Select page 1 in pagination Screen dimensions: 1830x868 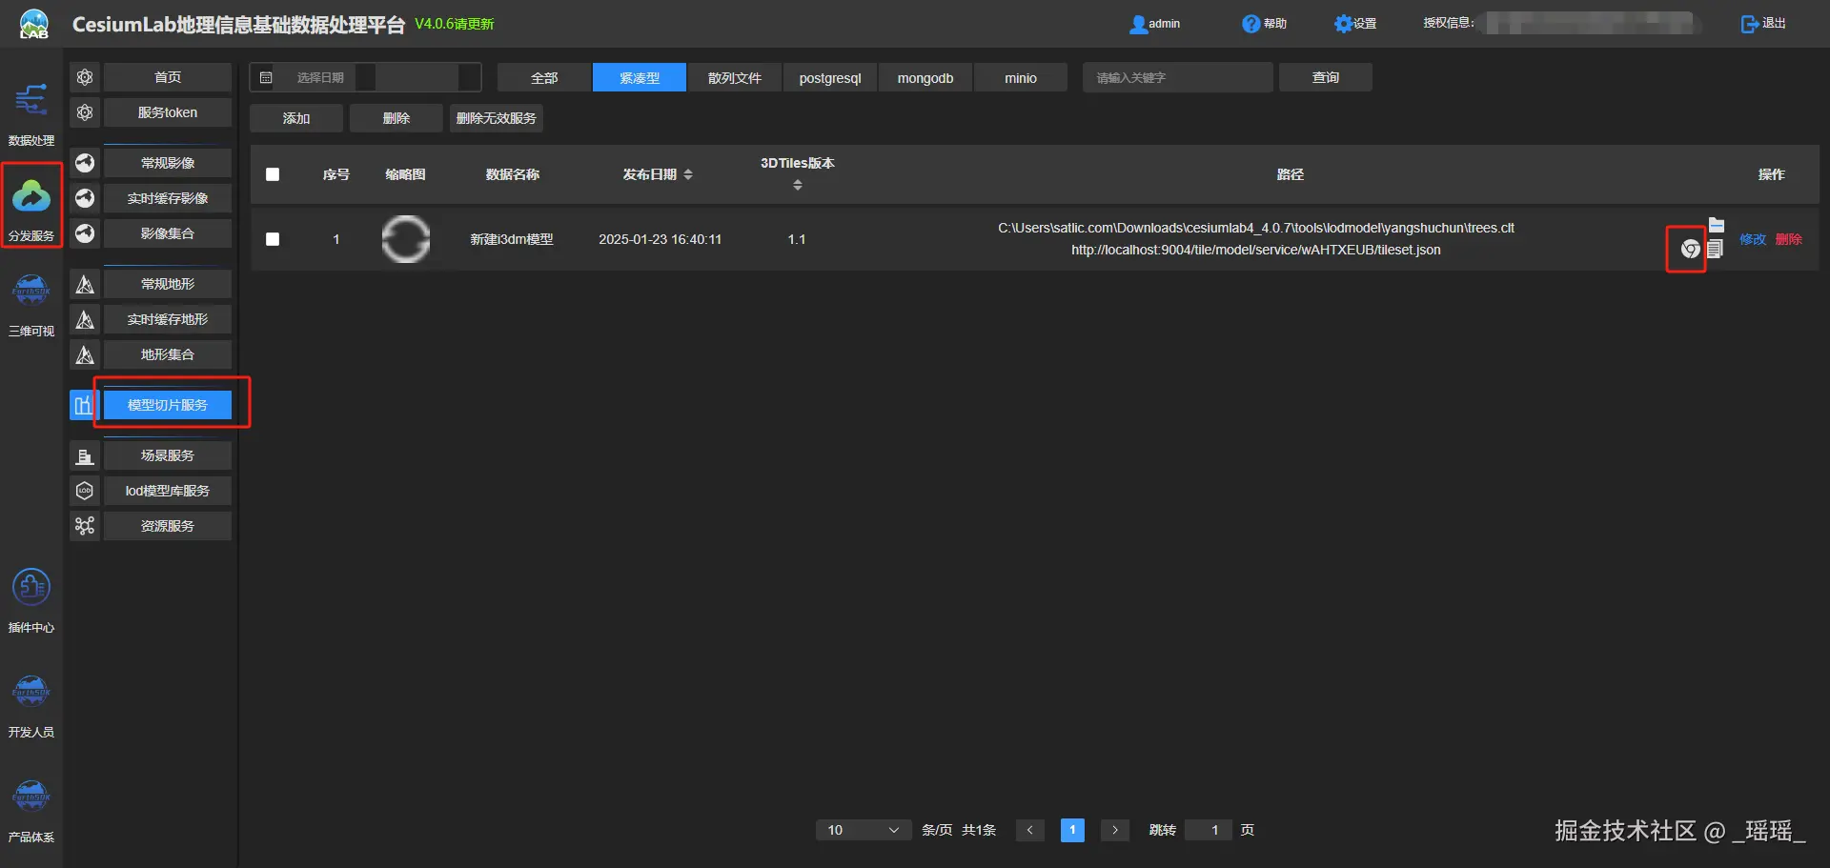(x=1072, y=830)
